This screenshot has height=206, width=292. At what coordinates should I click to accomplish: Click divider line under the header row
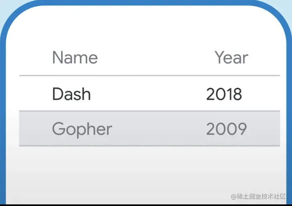click(x=149, y=75)
